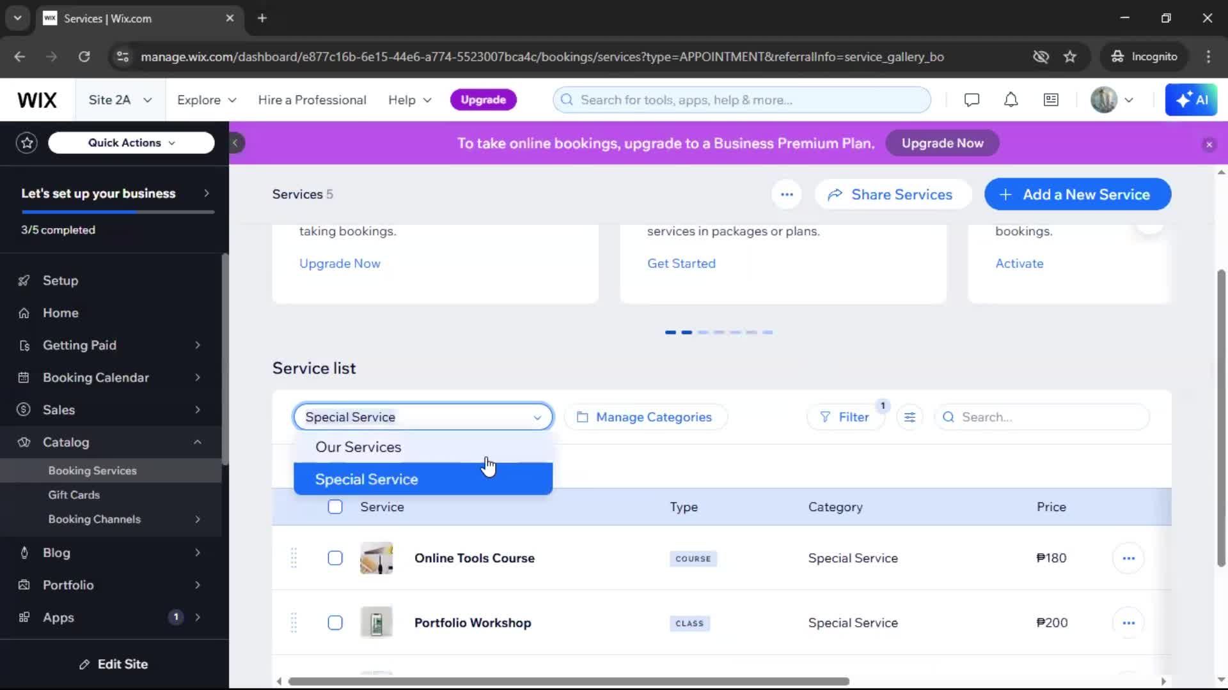The height and width of the screenshot is (690, 1228).
Task: Open the Filter button
Action: (846, 417)
